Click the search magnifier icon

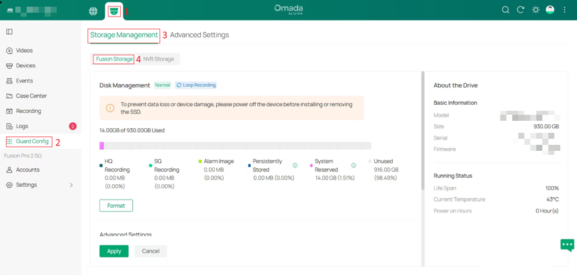coord(506,10)
